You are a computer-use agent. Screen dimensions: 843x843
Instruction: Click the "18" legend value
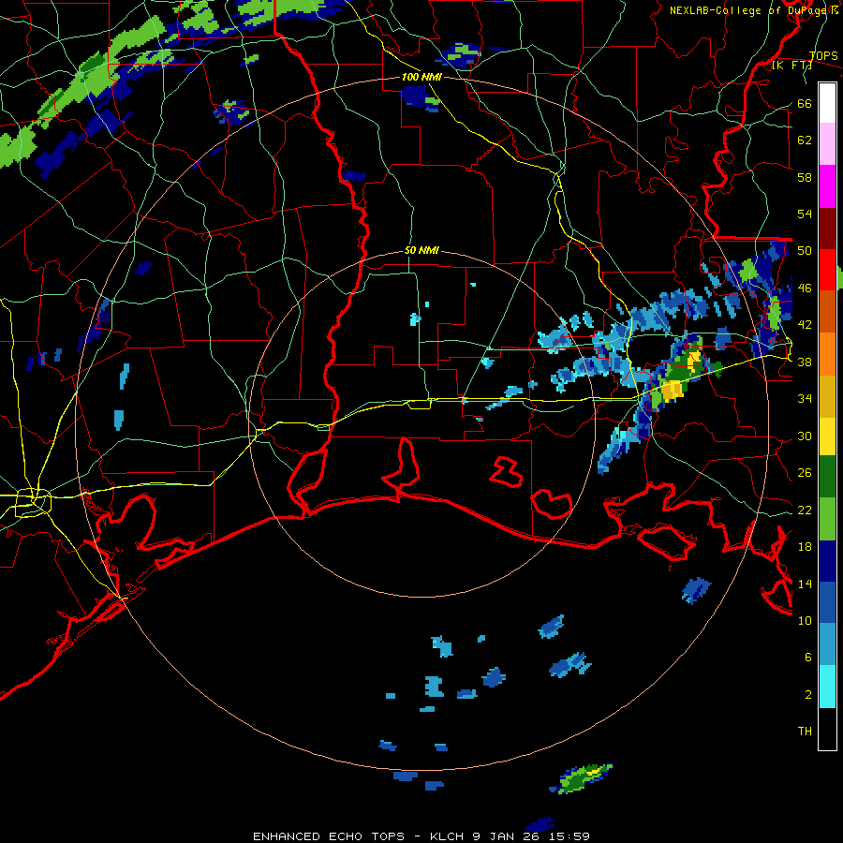tap(805, 547)
